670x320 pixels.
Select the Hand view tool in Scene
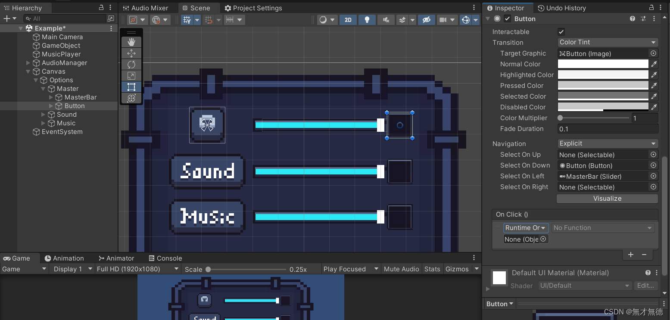131,42
